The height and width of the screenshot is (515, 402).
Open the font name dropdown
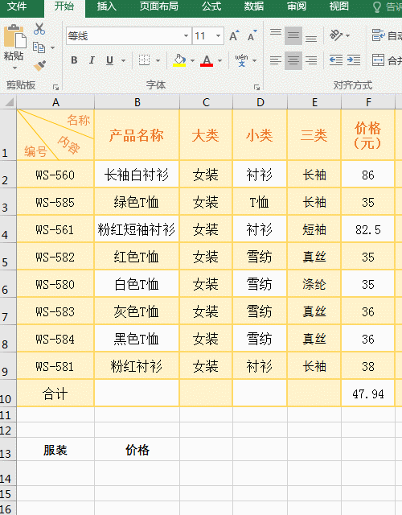[x=186, y=35]
